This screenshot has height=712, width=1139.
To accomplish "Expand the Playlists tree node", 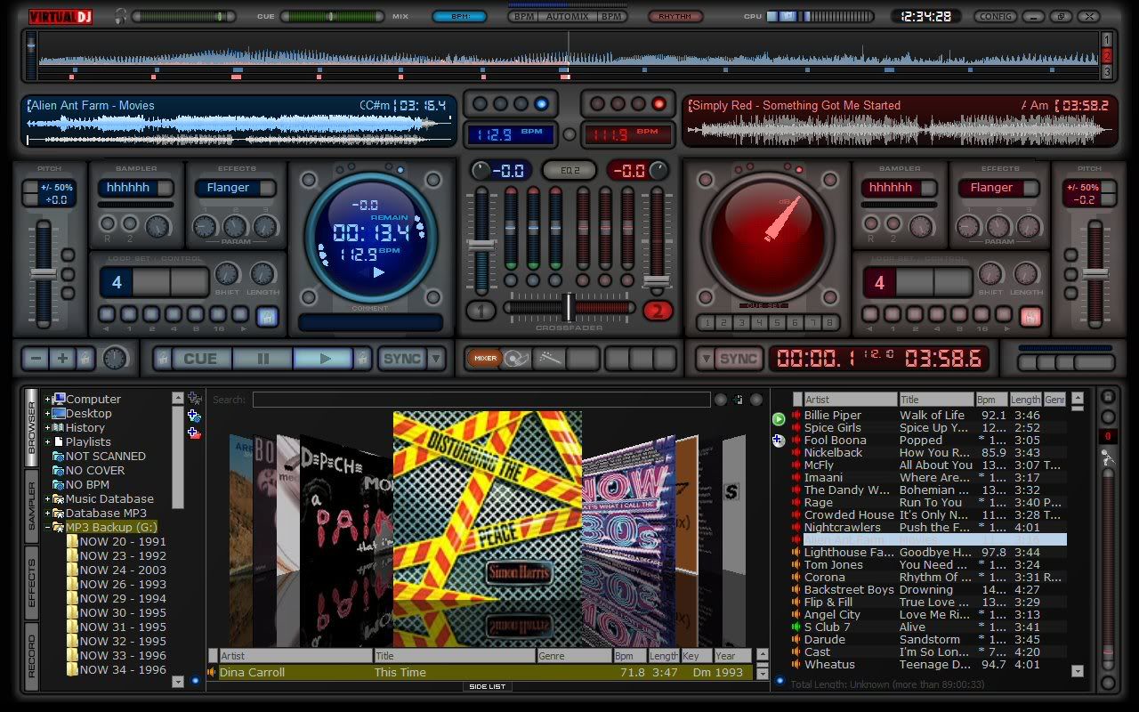I will coord(47,441).
